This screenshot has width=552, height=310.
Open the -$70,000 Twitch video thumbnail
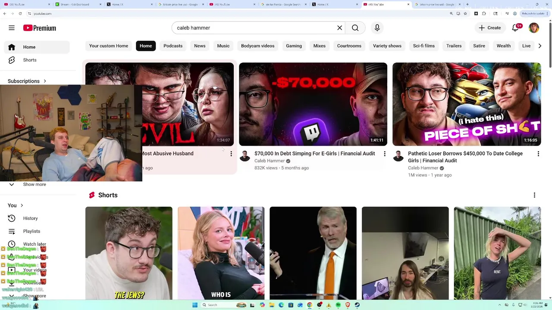[x=313, y=104]
